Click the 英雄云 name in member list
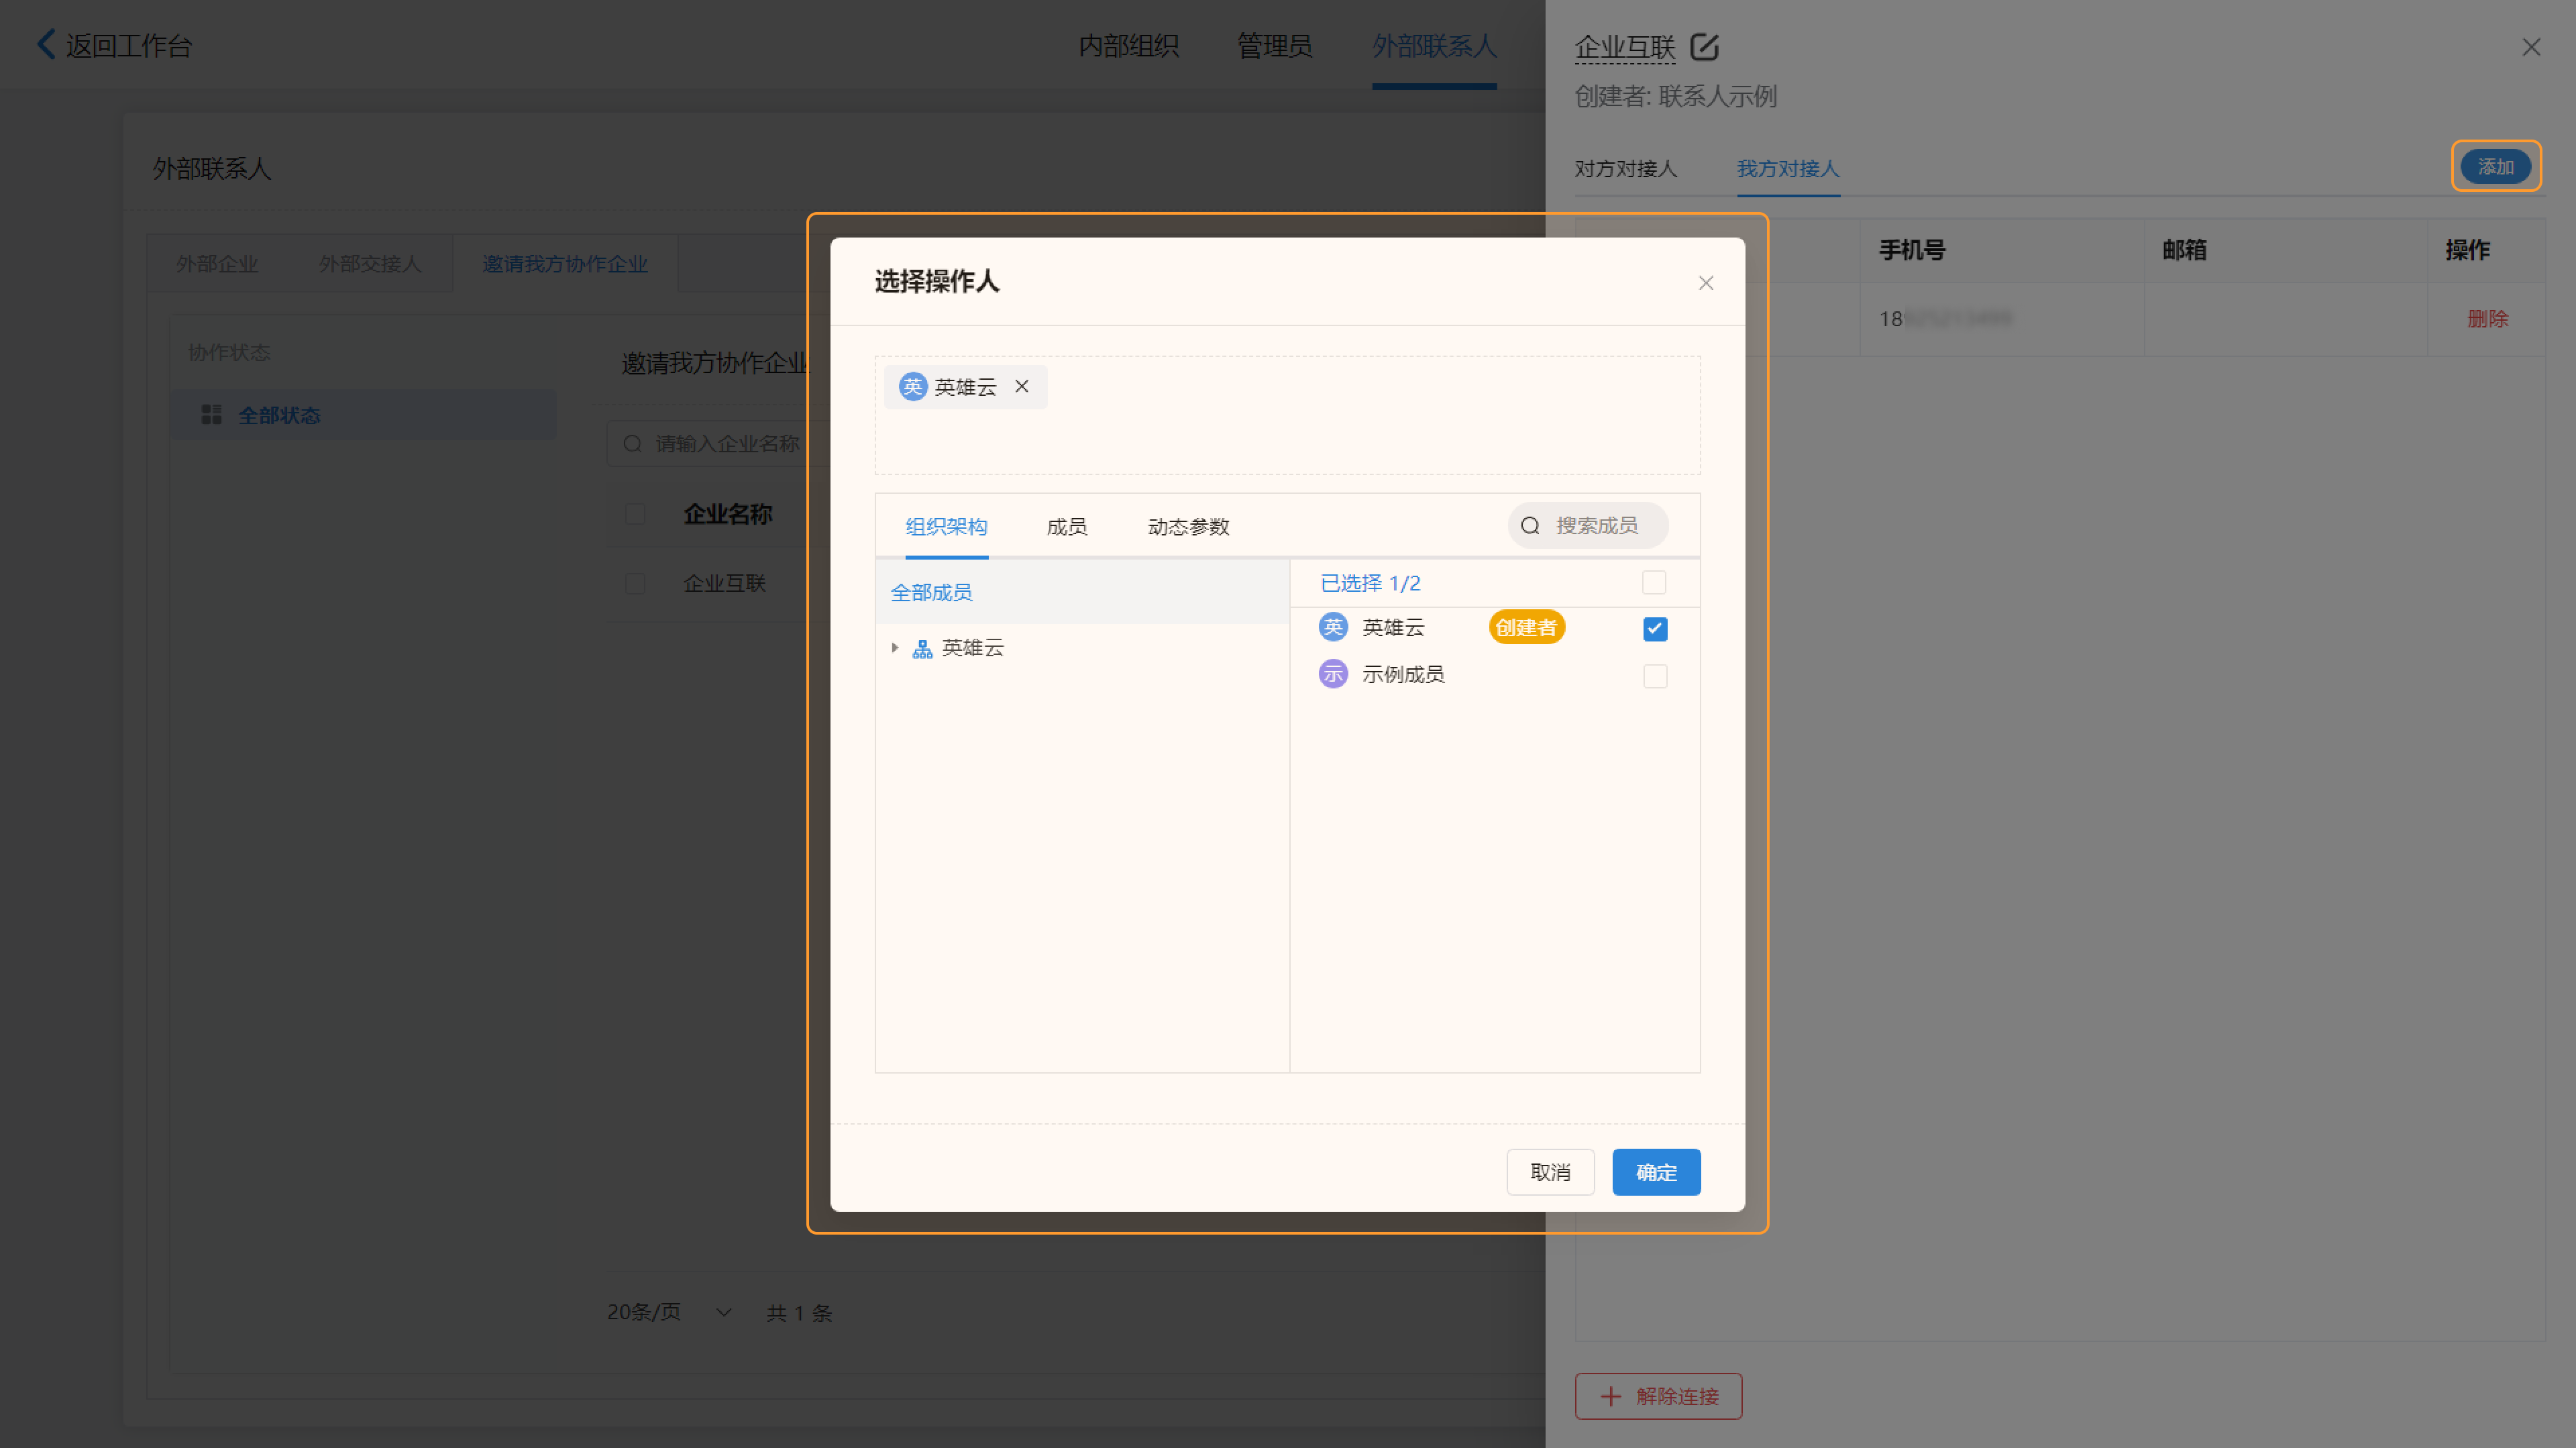 1393,627
